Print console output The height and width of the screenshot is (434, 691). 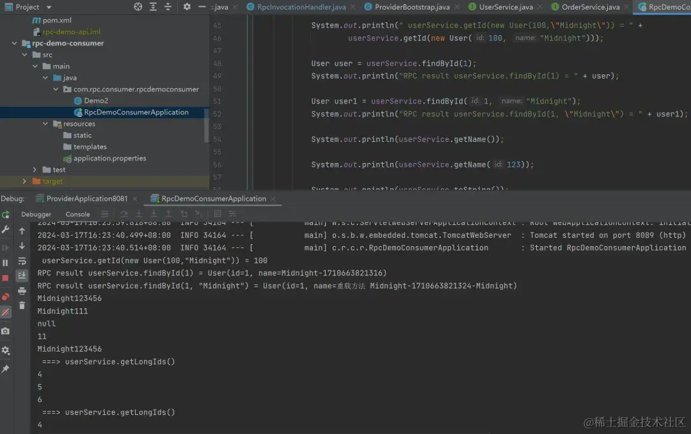point(22,291)
